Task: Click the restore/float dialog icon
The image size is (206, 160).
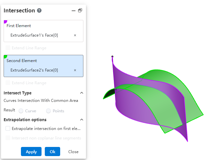Action: pos(80,10)
